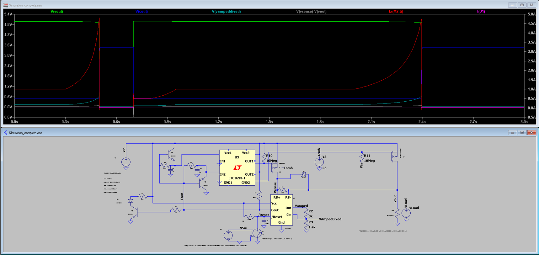Click the R3 1.4k resistor

click(306, 225)
